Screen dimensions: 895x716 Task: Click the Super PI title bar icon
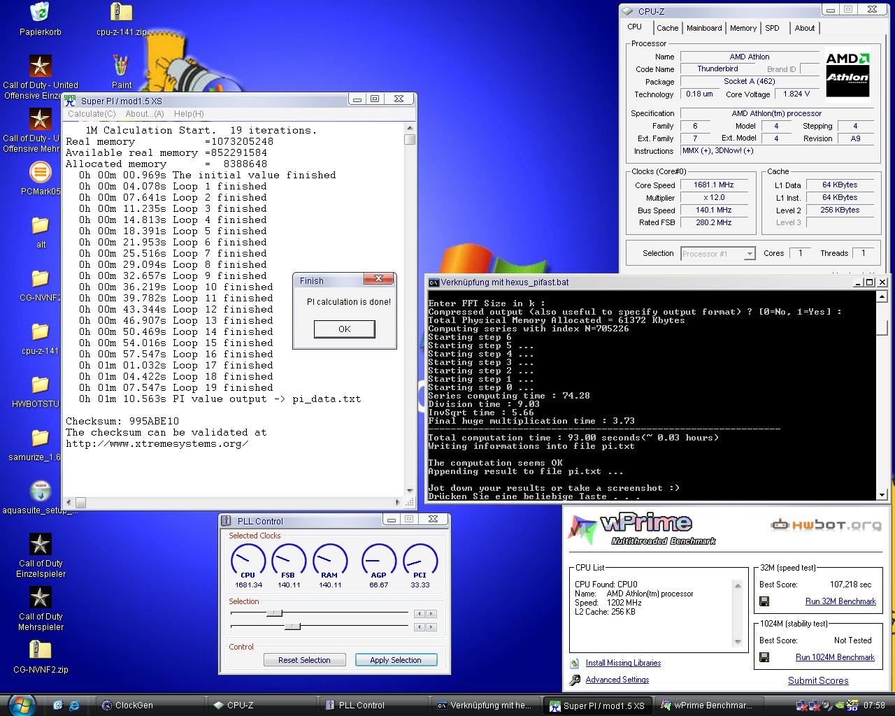70,100
